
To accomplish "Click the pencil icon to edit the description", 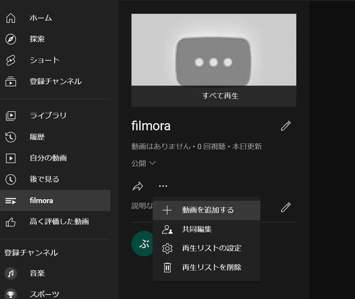I will (x=286, y=207).
